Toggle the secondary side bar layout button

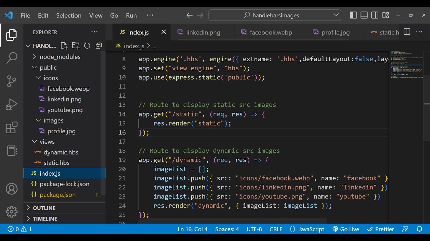tap(375, 15)
